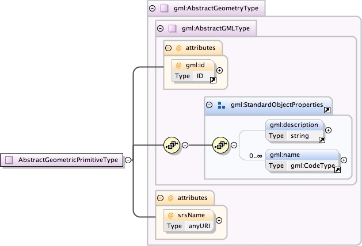The width and height of the screenshot is (362, 246).
Task: Click the @ icon next to srsName
Action: (x=170, y=215)
